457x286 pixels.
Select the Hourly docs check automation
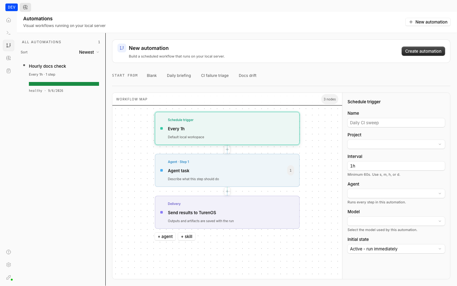(61, 78)
